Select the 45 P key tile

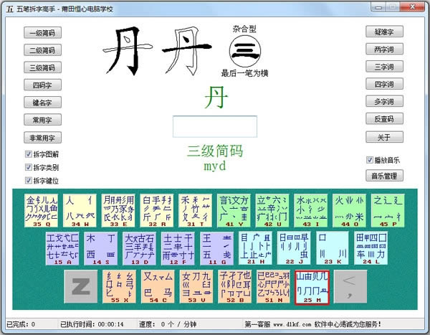[x=388, y=211]
